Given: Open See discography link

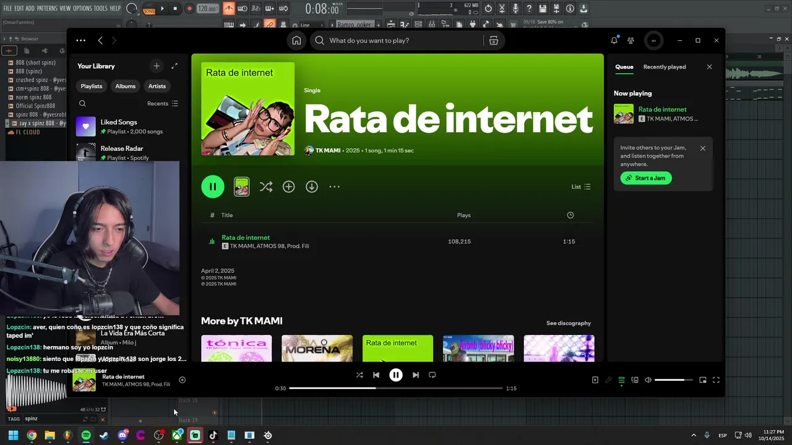Looking at the screenshot, I should 569,323.
